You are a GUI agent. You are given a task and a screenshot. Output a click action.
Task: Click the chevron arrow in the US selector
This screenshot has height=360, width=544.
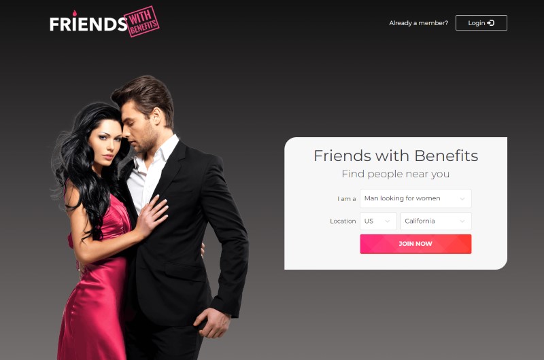point(388,221)
